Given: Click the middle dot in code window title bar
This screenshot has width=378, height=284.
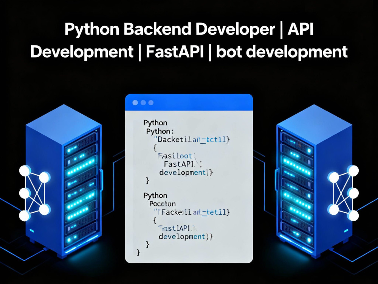Looking at the screenshot, I should 143,103.
